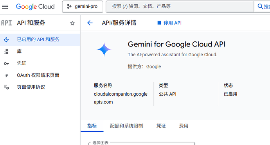Switch to the 凭证 tab
Viewport: 270px width, 145px height.
click(x=161, y=126)
